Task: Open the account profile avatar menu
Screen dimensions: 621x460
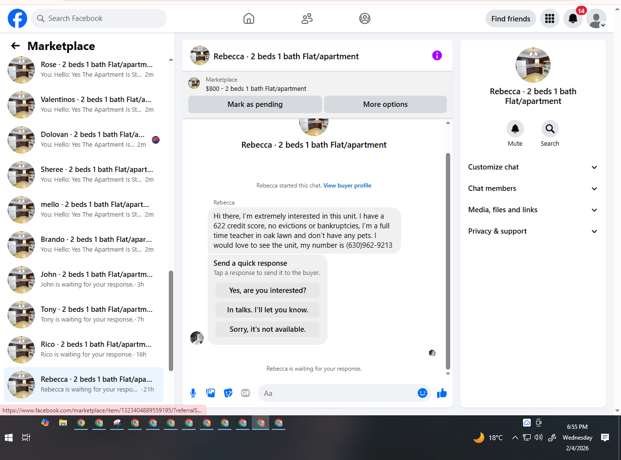Action: pos(596,18)
